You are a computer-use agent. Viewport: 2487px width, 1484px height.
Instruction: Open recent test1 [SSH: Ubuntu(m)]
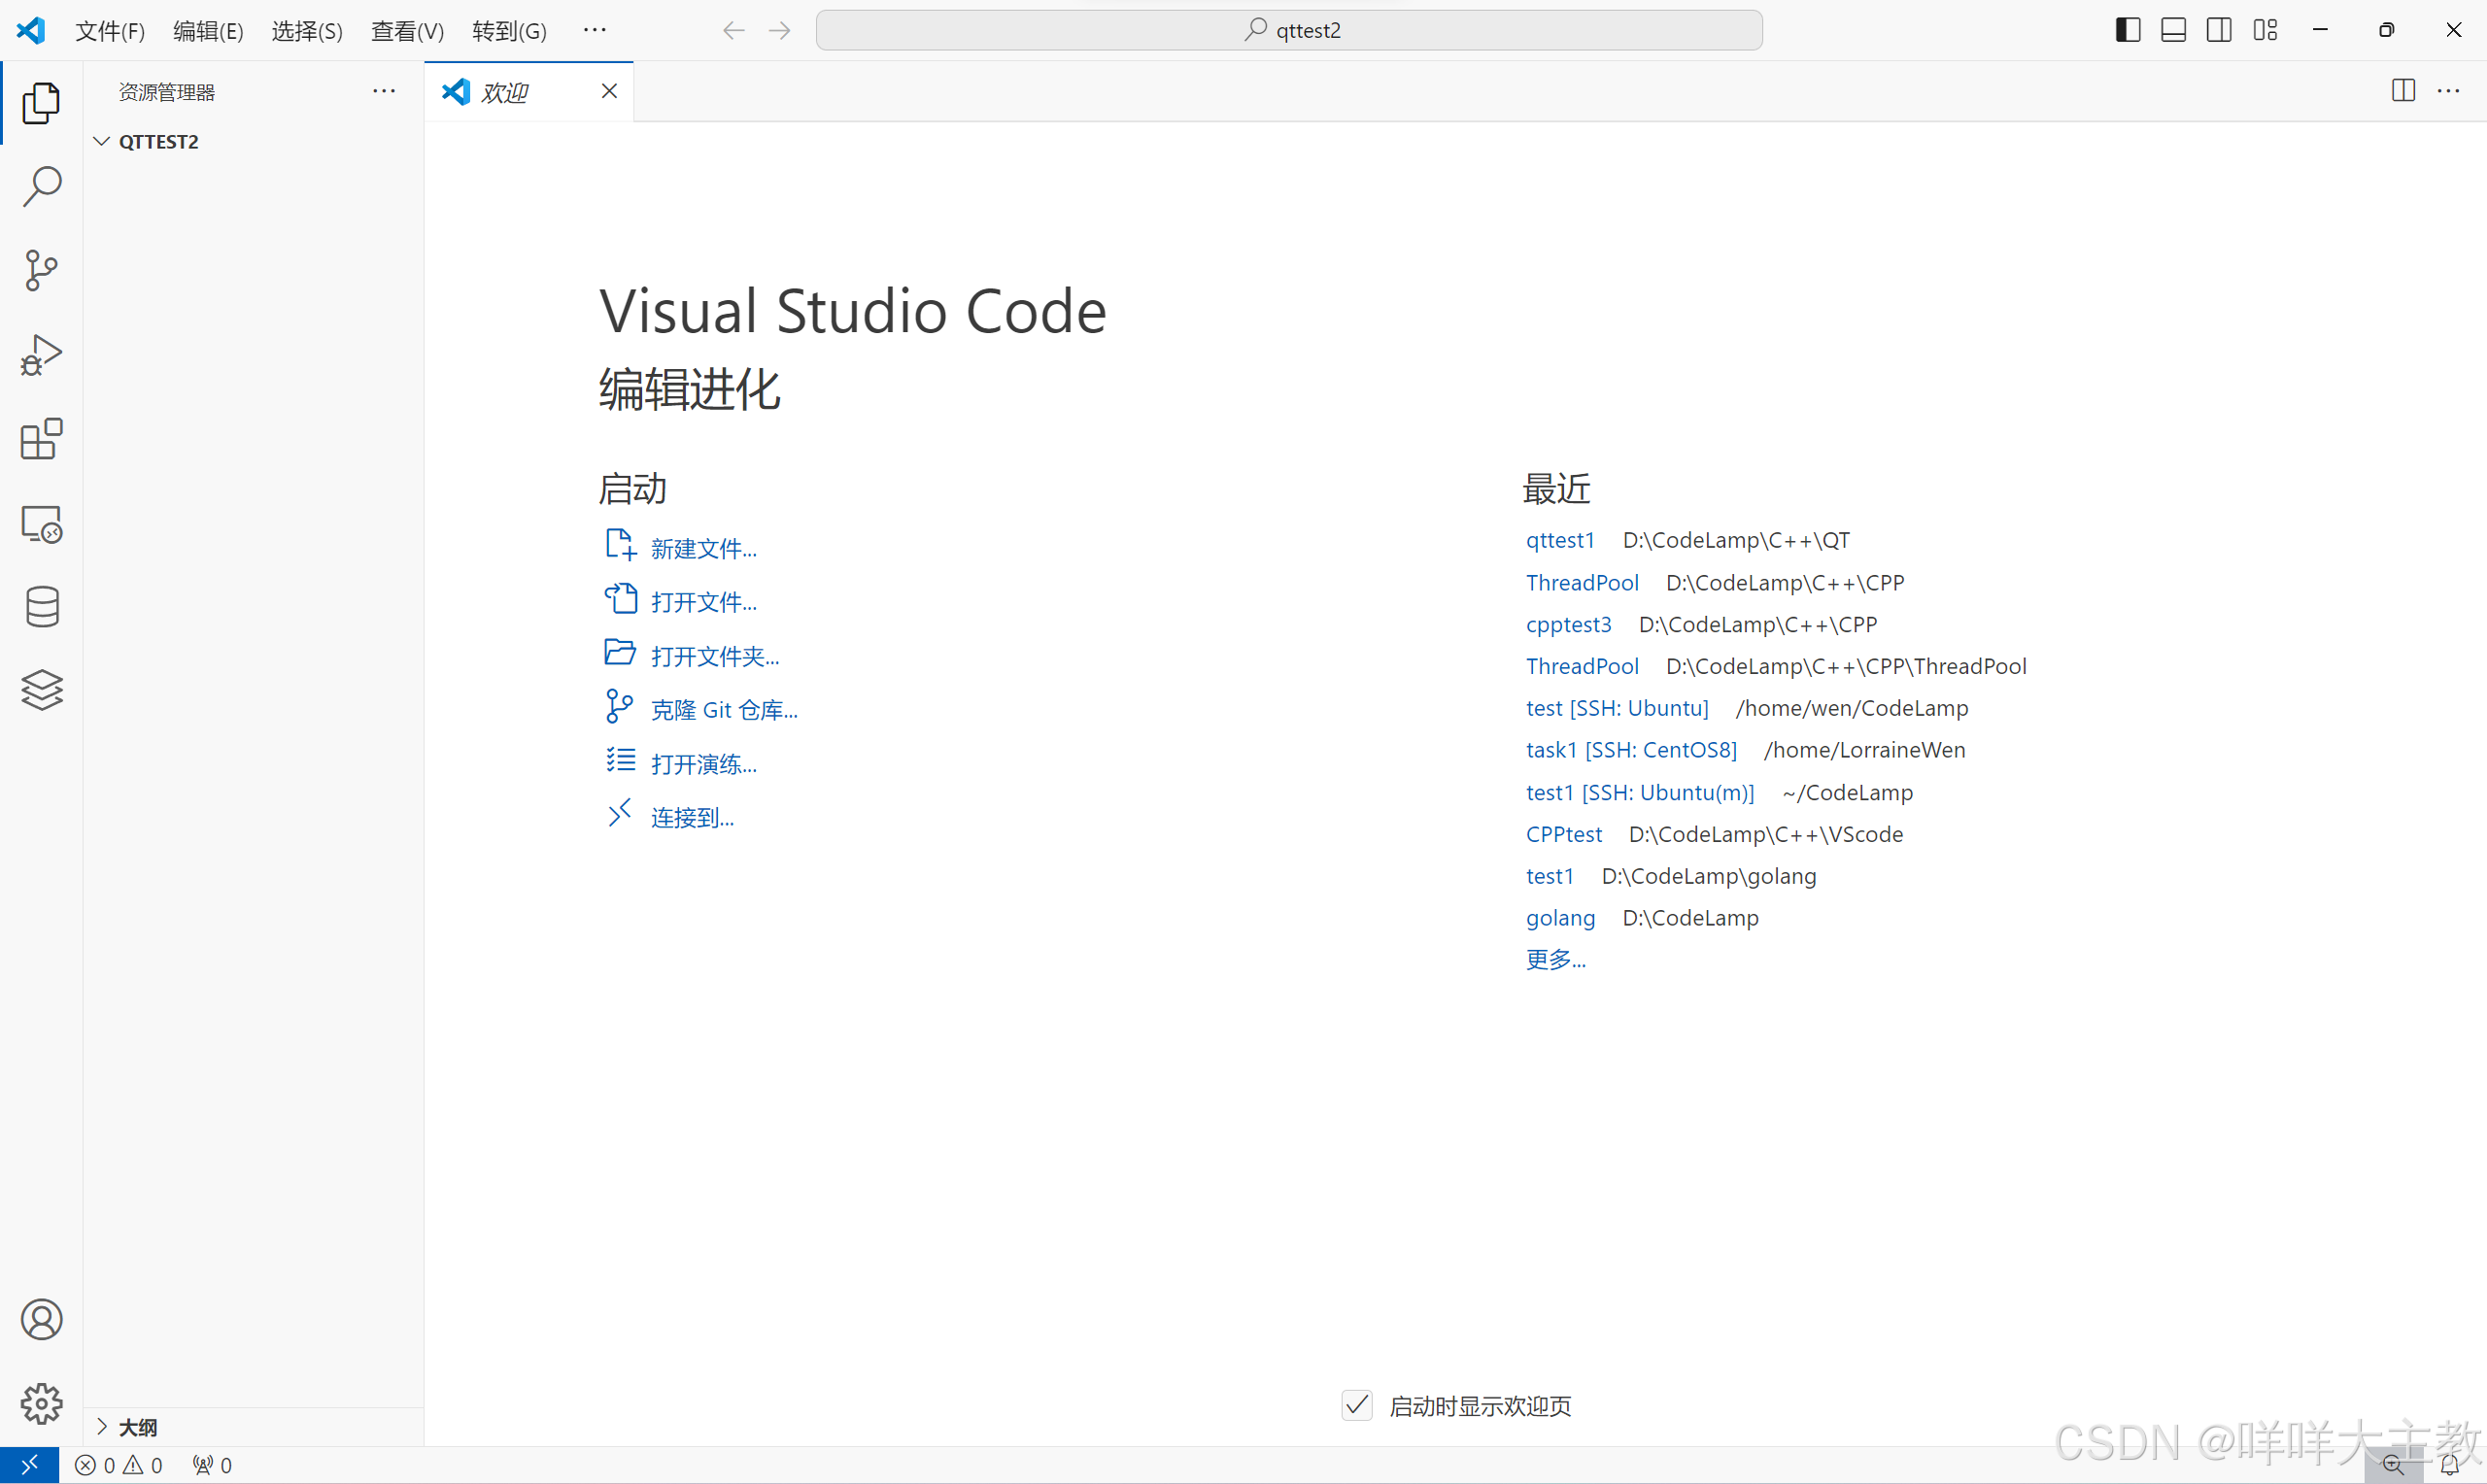click(1640, 792)
